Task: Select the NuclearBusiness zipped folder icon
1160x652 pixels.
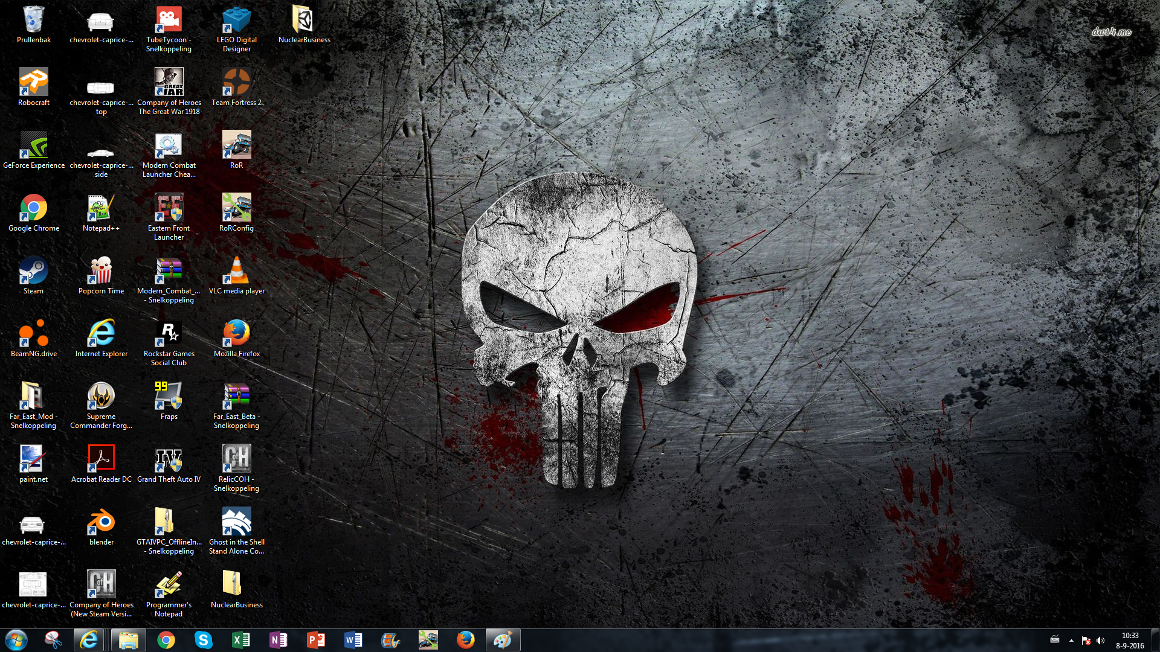Action: coord(237,590)
